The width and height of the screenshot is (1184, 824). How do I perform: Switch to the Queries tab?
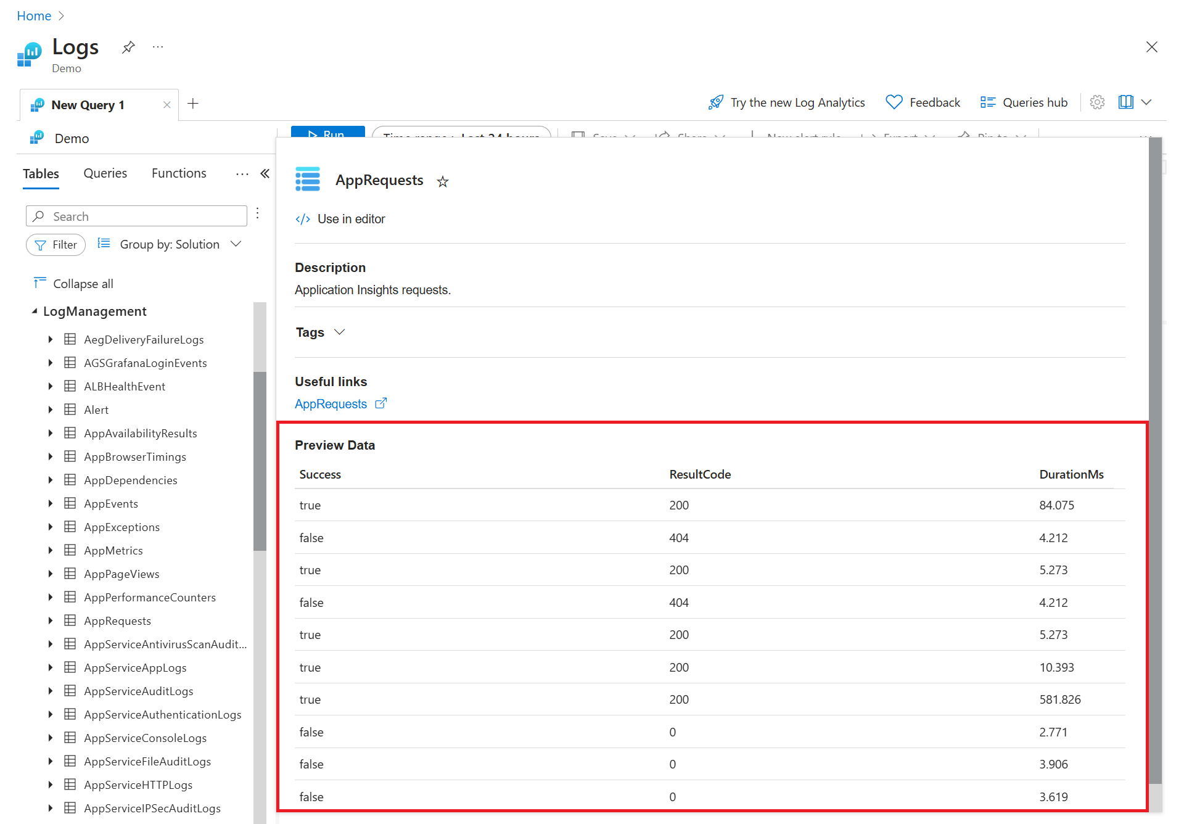(x=105, y=173)
